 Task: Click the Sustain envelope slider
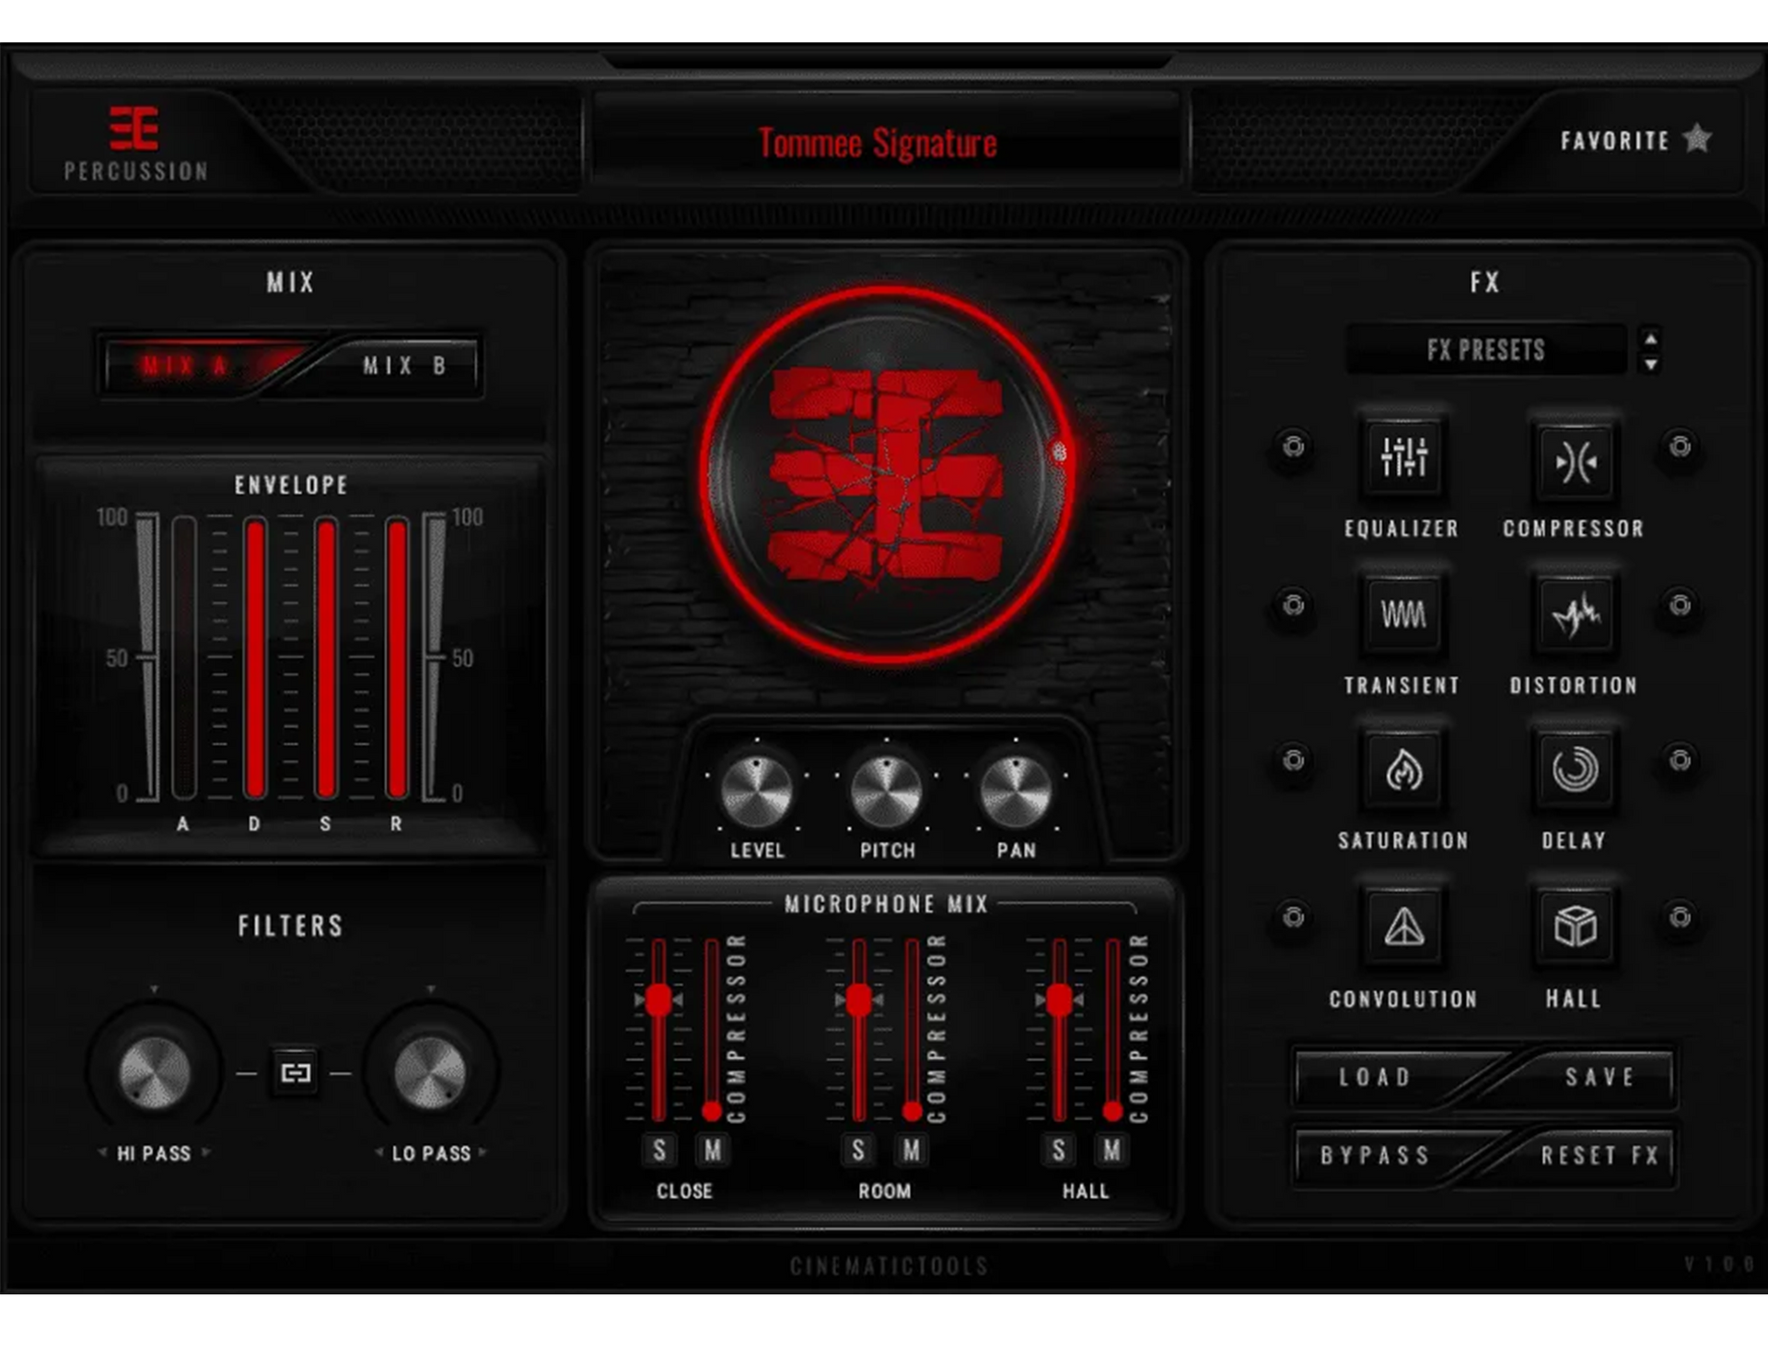coord(326,657)
